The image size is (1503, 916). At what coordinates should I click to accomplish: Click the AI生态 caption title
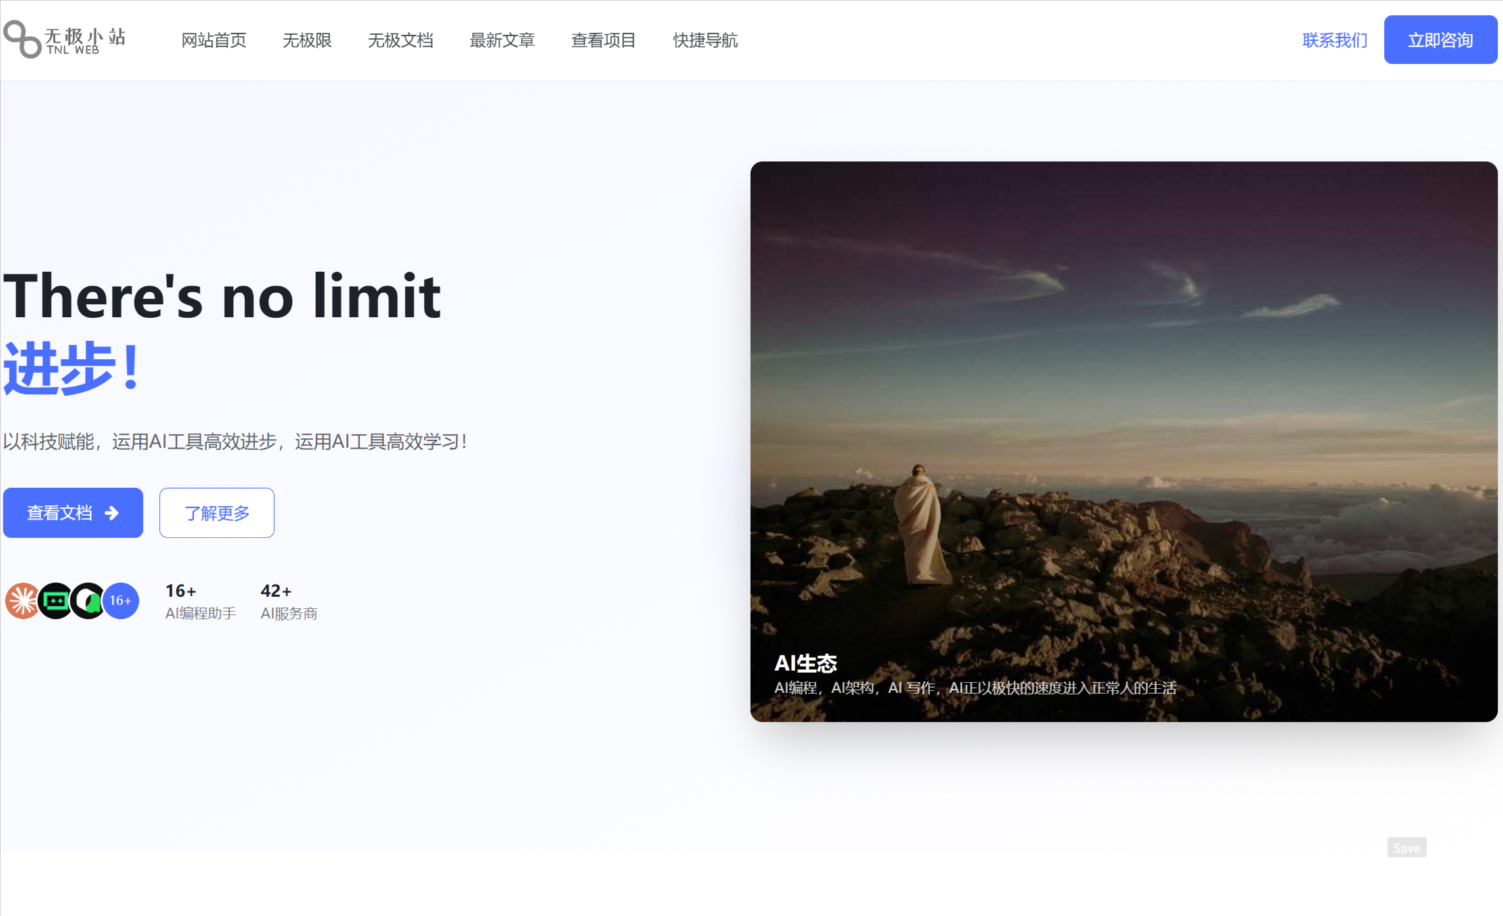point(806,663)
